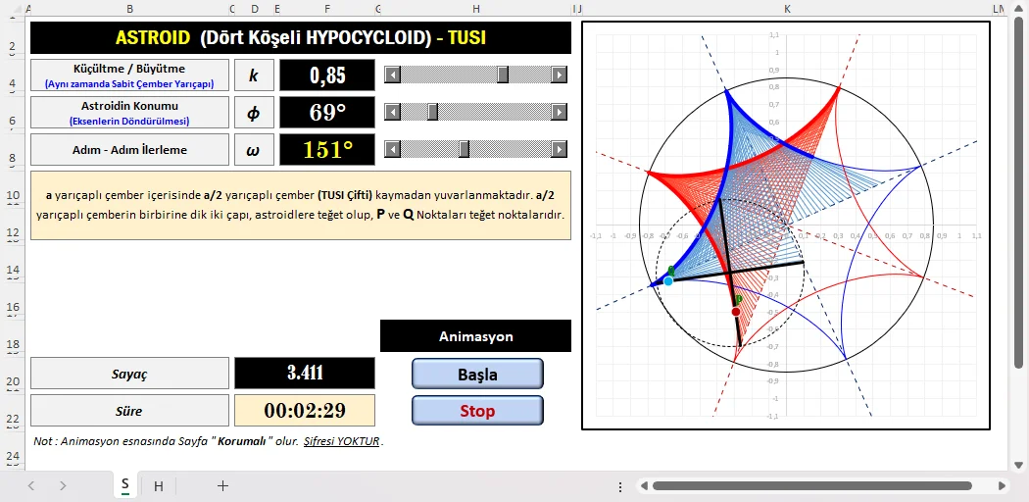Go to previous sheet with navigation arrow
The width and height of the screenshot is (1029, 502).
pos(30,485)
